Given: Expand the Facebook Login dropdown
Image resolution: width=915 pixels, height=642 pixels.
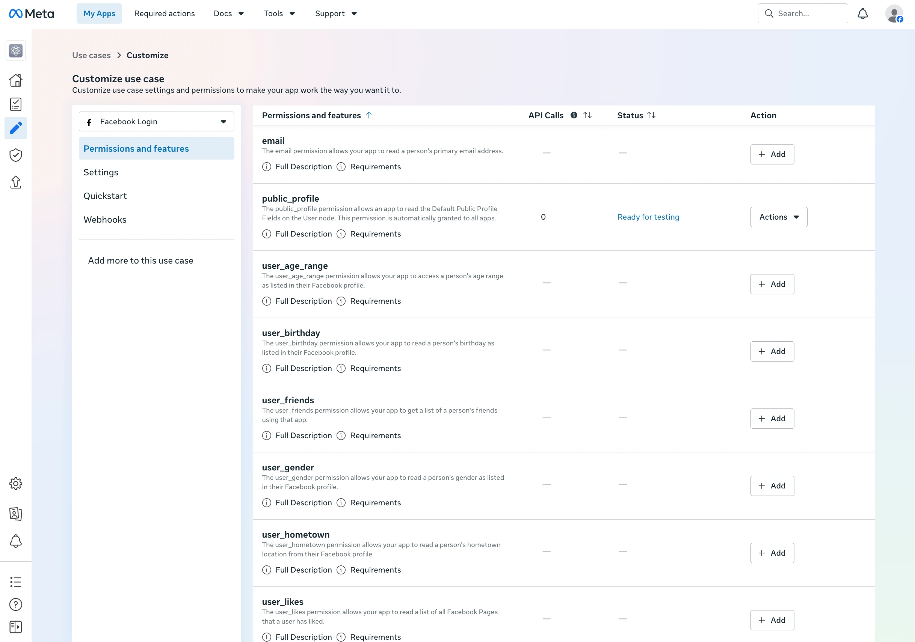Looking at the screenshot, I should click(x=156, y=122).
